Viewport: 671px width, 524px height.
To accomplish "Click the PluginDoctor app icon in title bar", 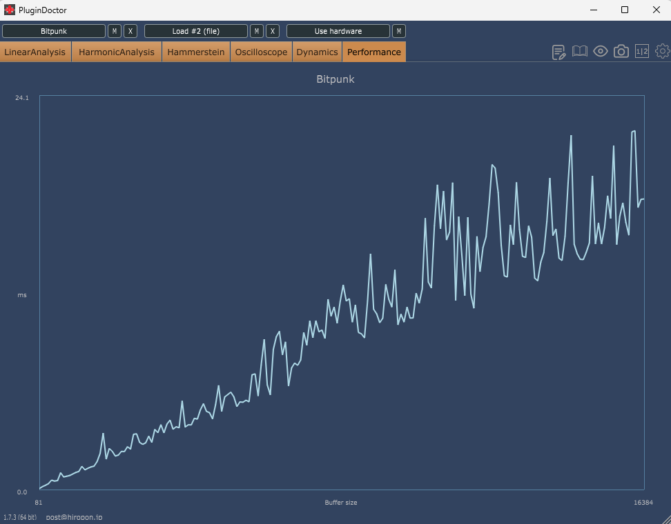I will point(10,10).
